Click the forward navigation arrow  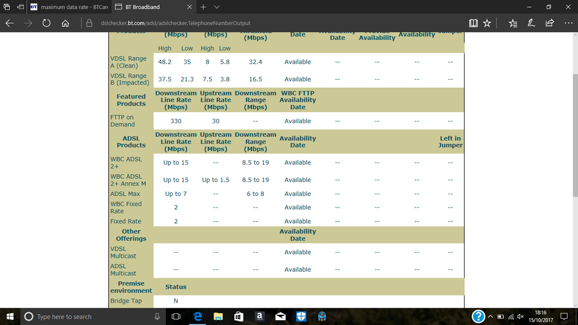coord(28,23)
